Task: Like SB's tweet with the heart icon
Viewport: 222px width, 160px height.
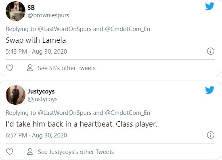Action: (x=10, y=68)
